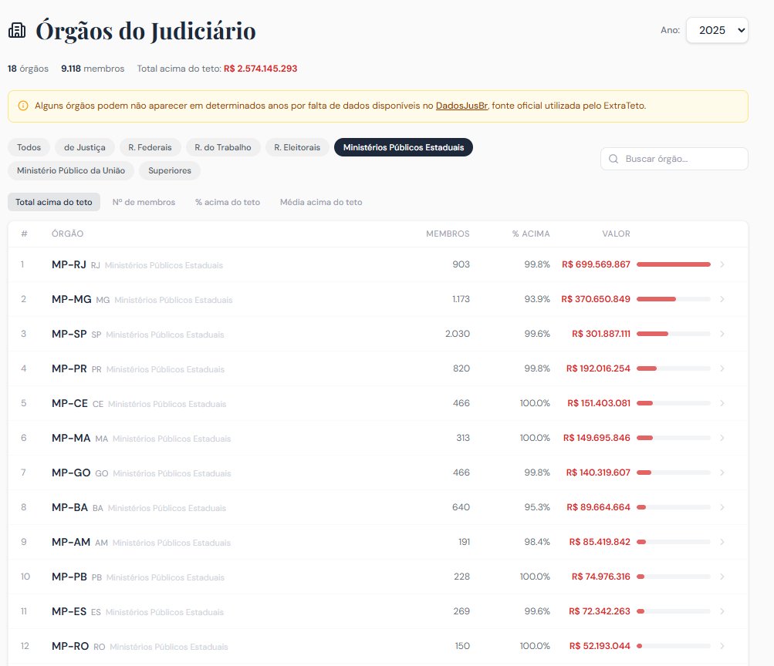Image resolution: width=774 pixels, height=666 pixels.
Task: Open the MP-BA organ name
Action: pyautogui.click(x=69, y=507)
